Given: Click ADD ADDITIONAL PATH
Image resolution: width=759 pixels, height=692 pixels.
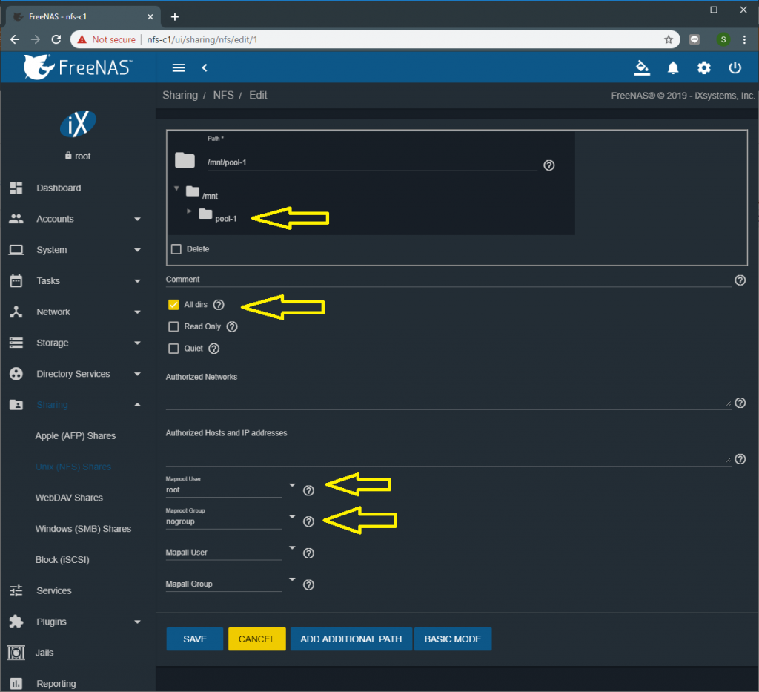Looking at the screenshot, I should (x=351, y=639).
